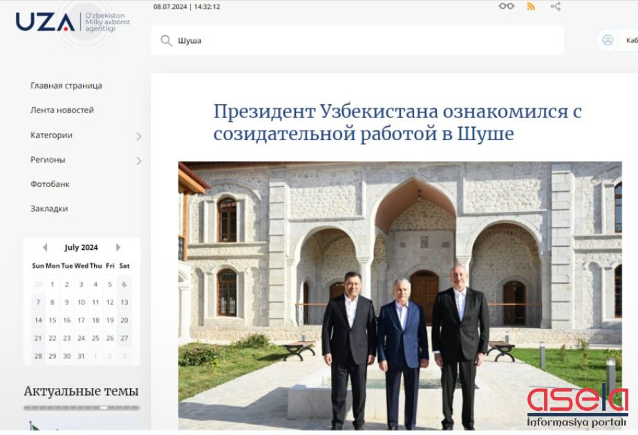
Task: Click the article headline about Шуша
Action: coord(397,122)
